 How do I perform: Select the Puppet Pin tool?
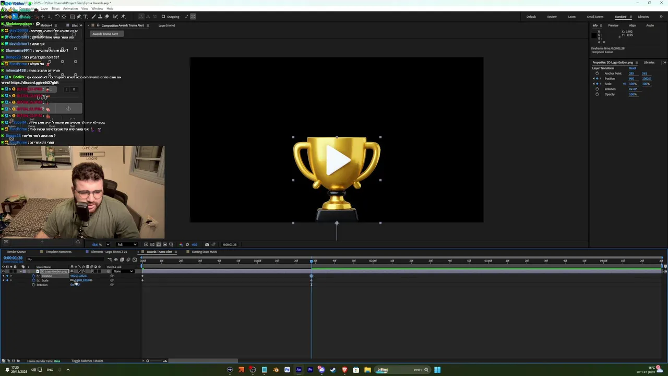tap(123, 17)
